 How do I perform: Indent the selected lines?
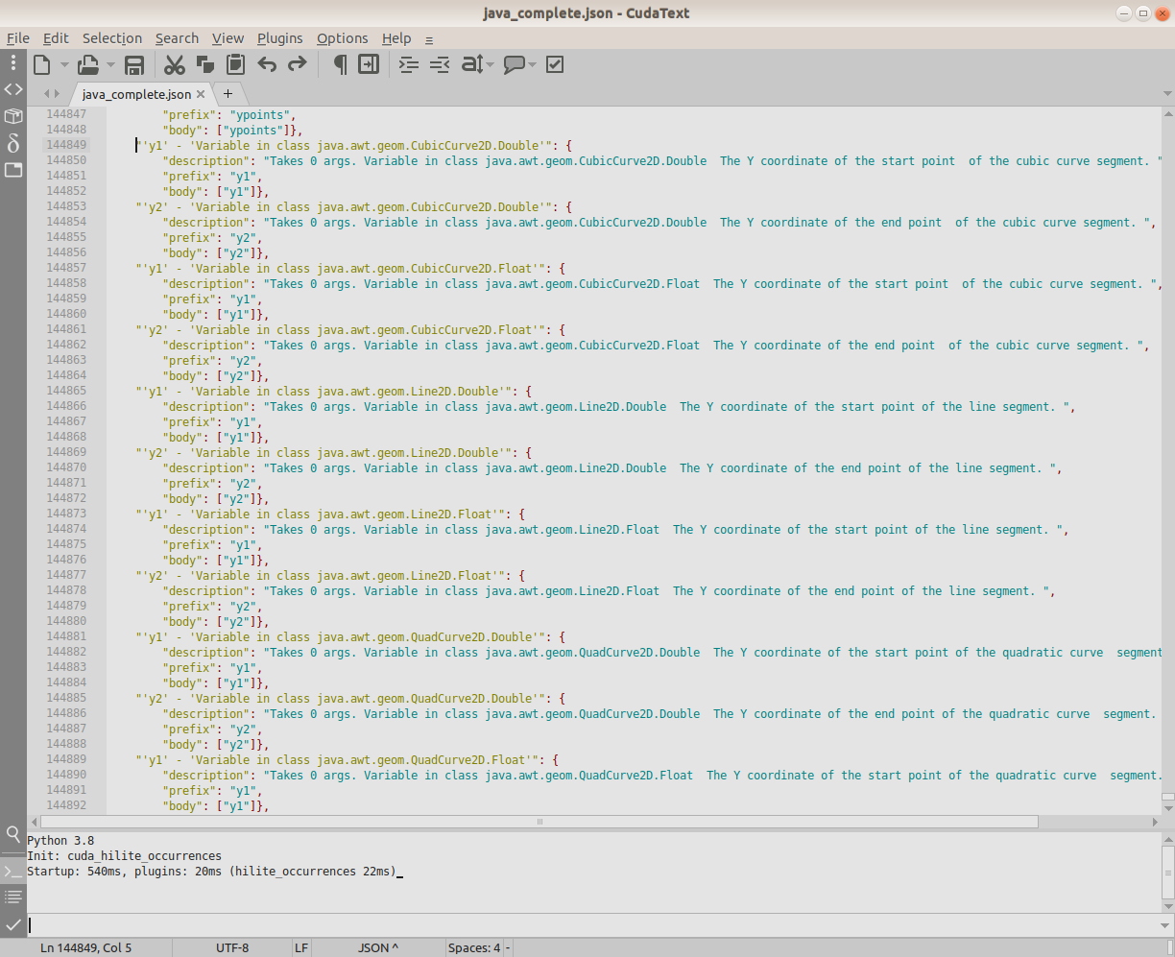[x=409, y=64]
